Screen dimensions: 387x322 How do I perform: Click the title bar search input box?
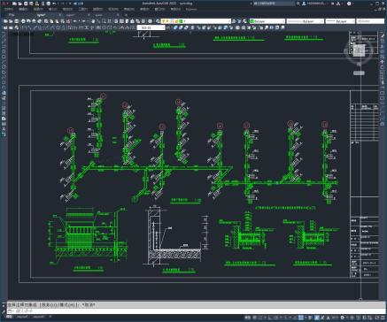(274, 4)
